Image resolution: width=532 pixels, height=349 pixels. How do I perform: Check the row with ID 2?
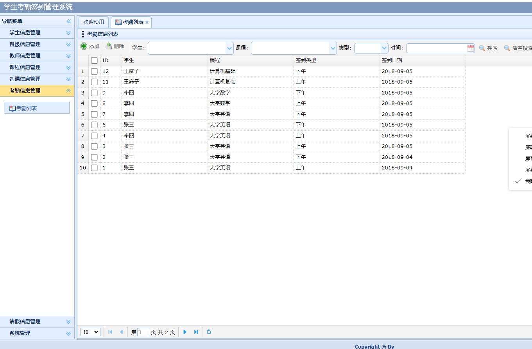(x=94, y=157)
